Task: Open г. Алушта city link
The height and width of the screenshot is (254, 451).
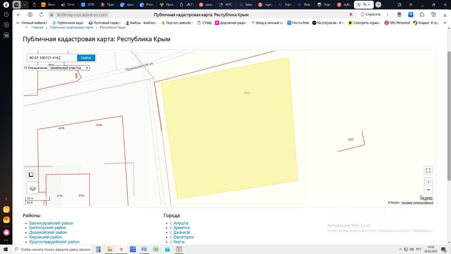Action: [179, 223]
